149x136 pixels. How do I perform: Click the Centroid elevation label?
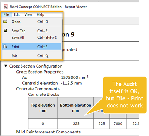[x=40, y=83]
